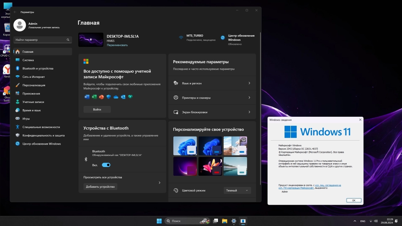Select the colorful flower theme thumbnail
This screenshot has width=402, height=226.
pos(210,166)
